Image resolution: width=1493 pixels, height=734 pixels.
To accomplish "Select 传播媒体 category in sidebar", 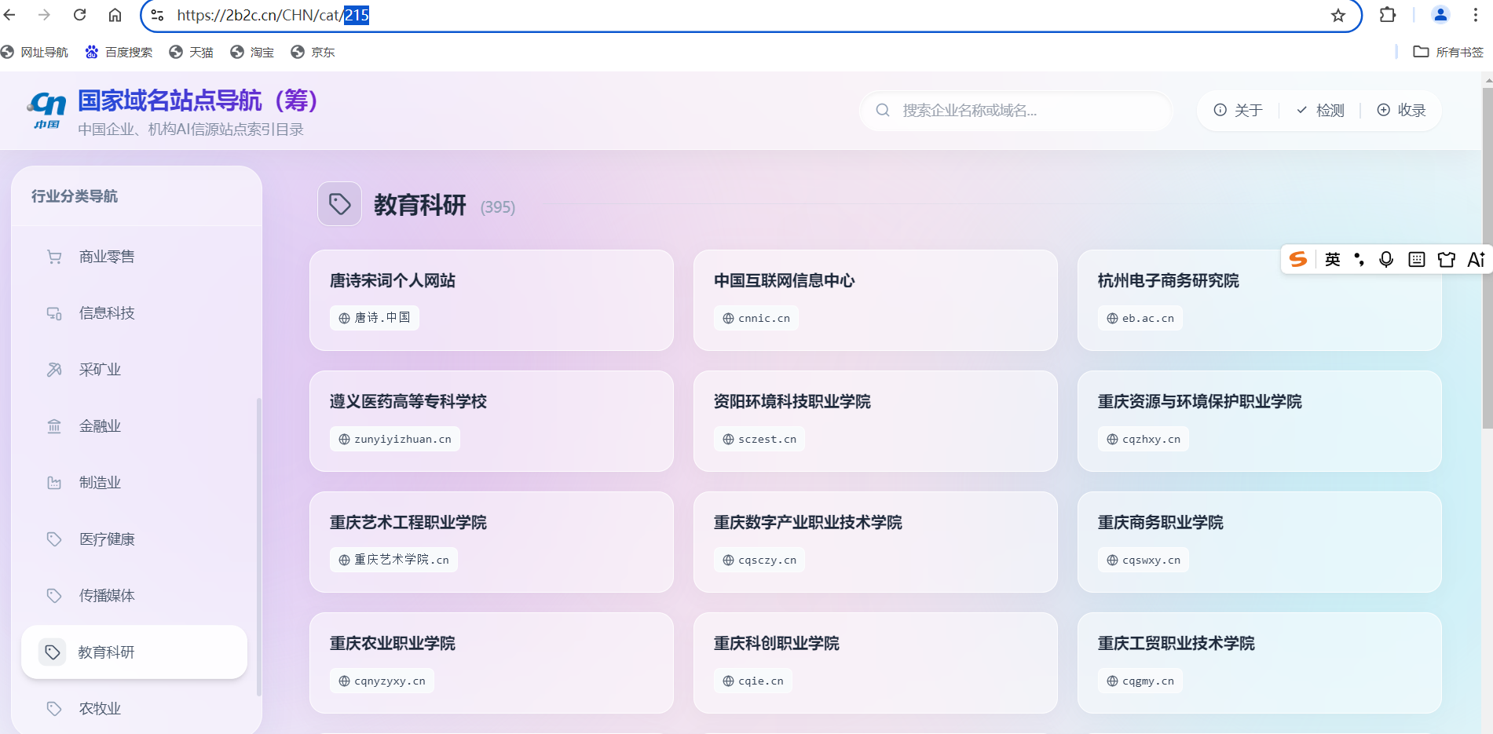I will (x=134, y=596).
